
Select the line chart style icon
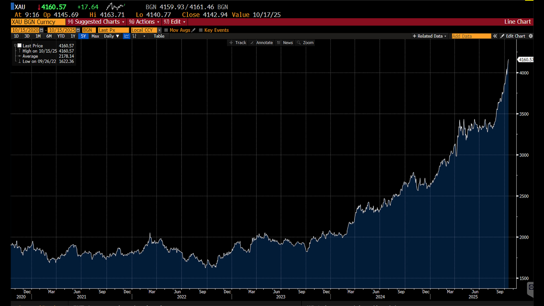126,36
